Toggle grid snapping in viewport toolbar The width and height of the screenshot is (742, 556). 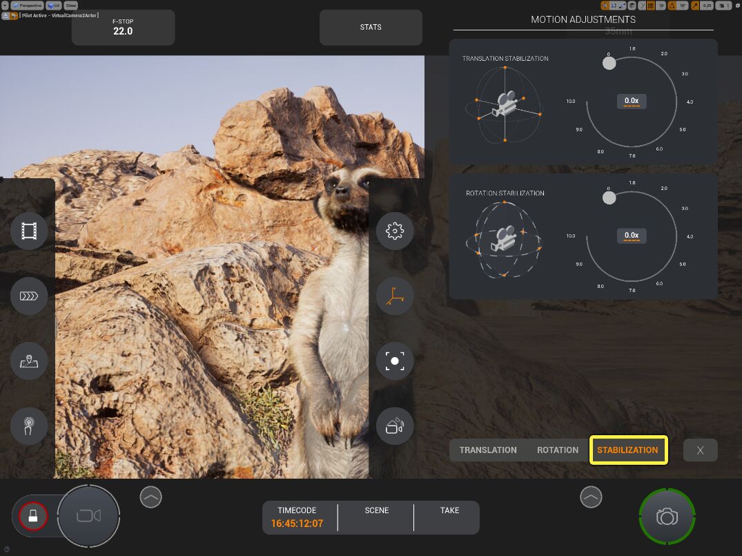tap(650, 6)
